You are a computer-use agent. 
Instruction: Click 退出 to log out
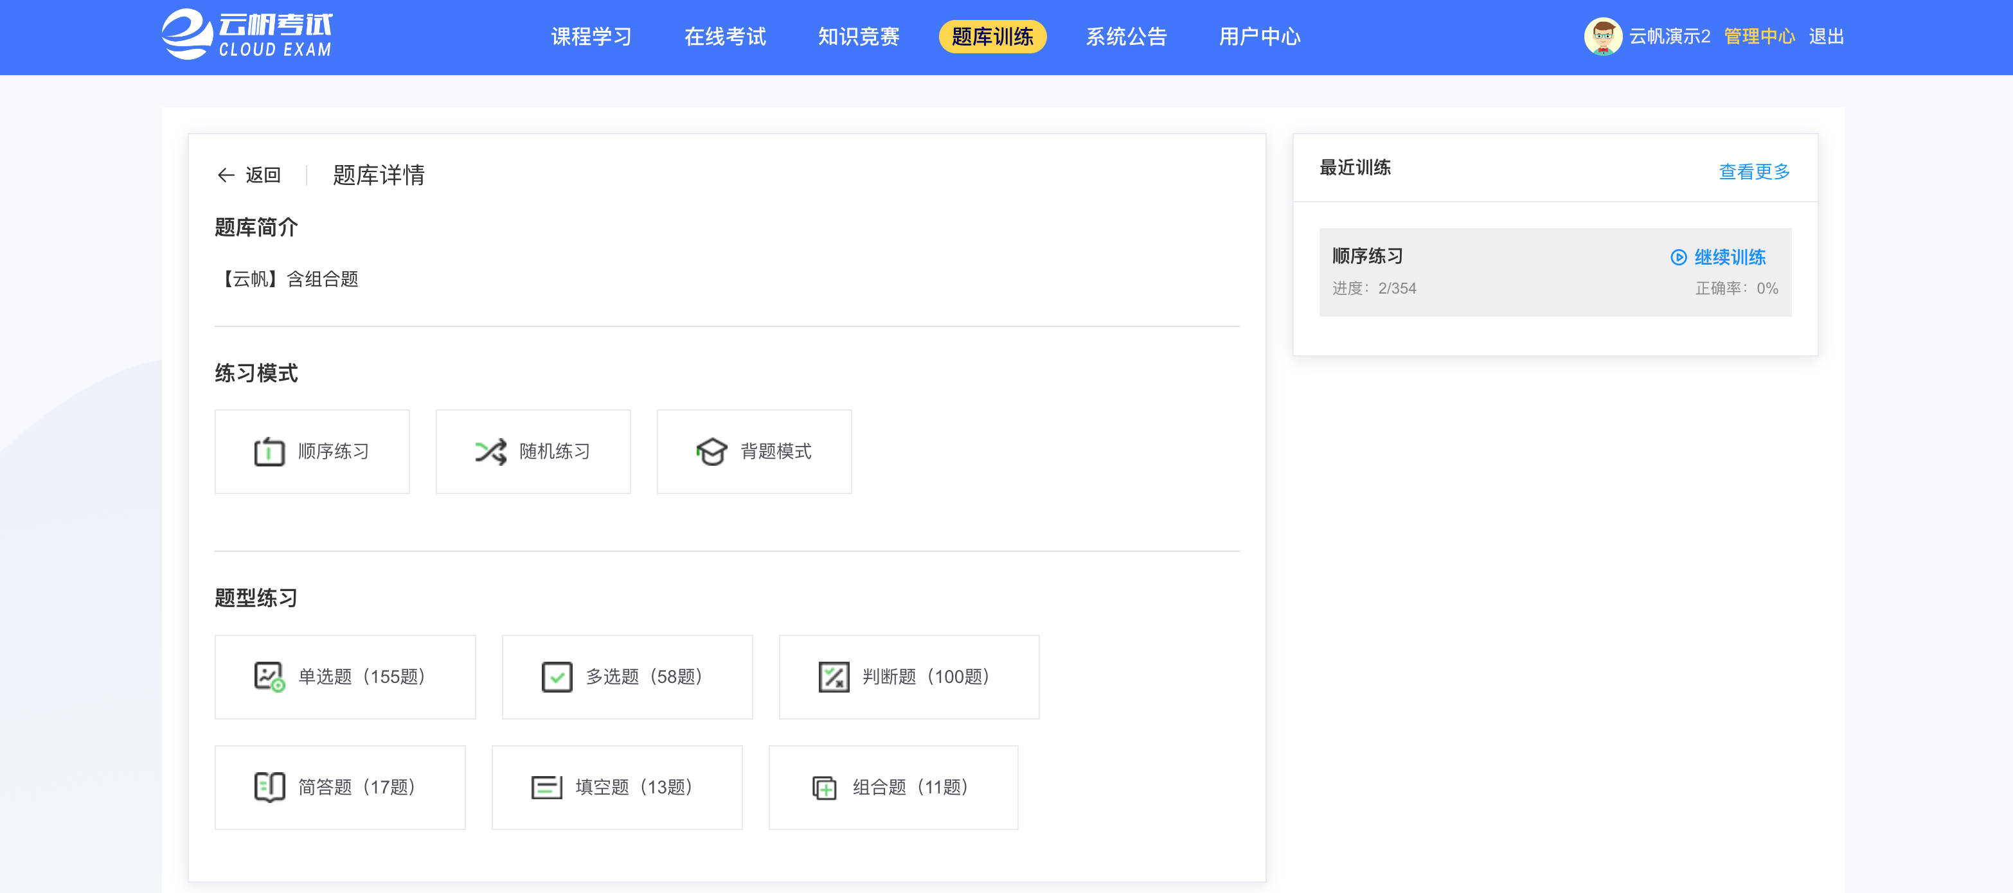(x=1826, y=37)
